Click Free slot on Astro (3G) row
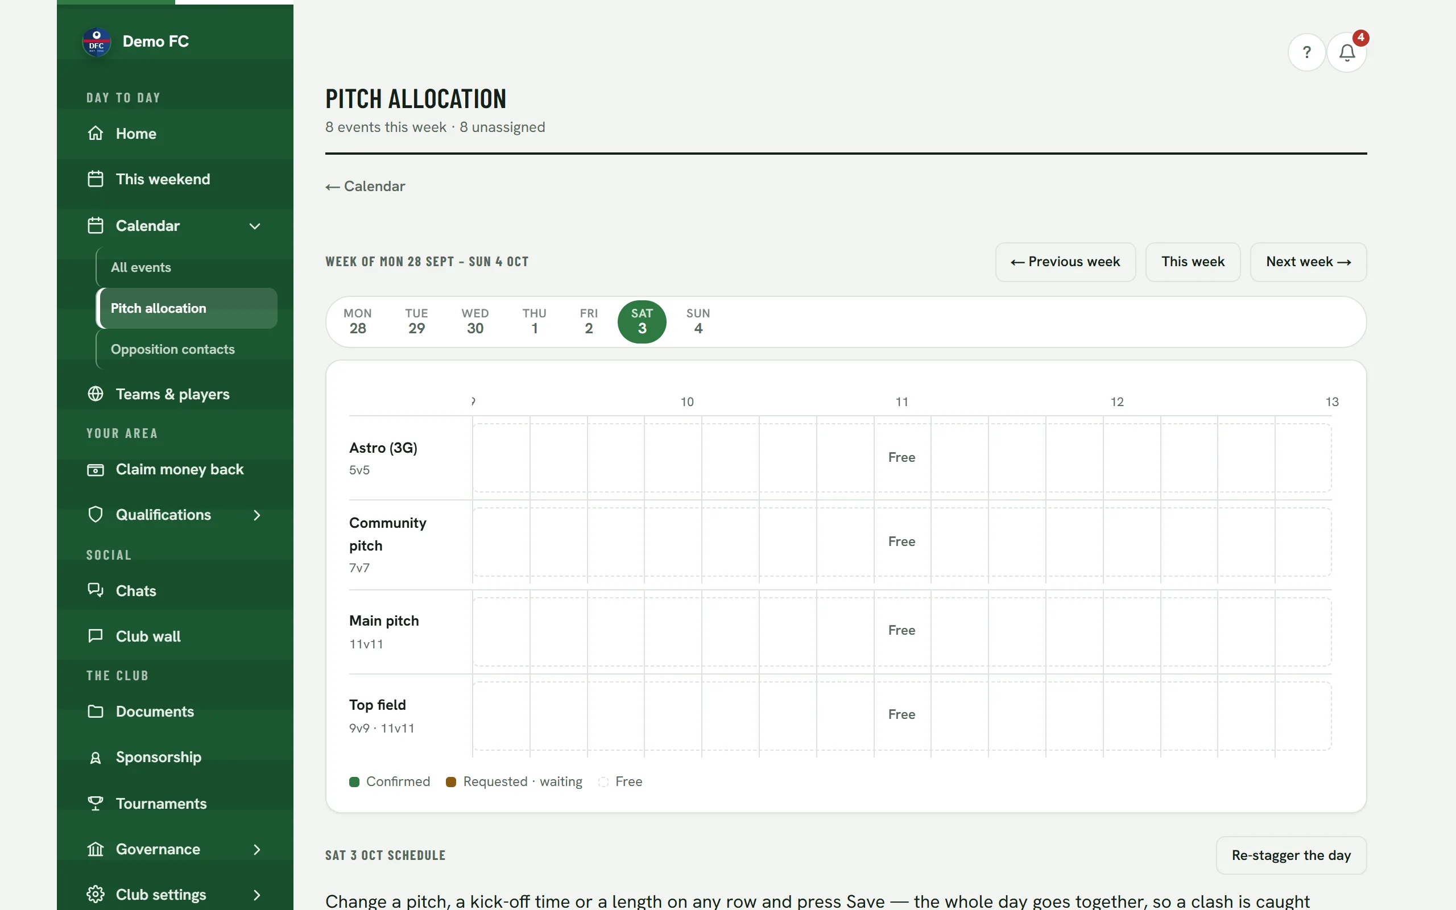 (x=901, y=458)
